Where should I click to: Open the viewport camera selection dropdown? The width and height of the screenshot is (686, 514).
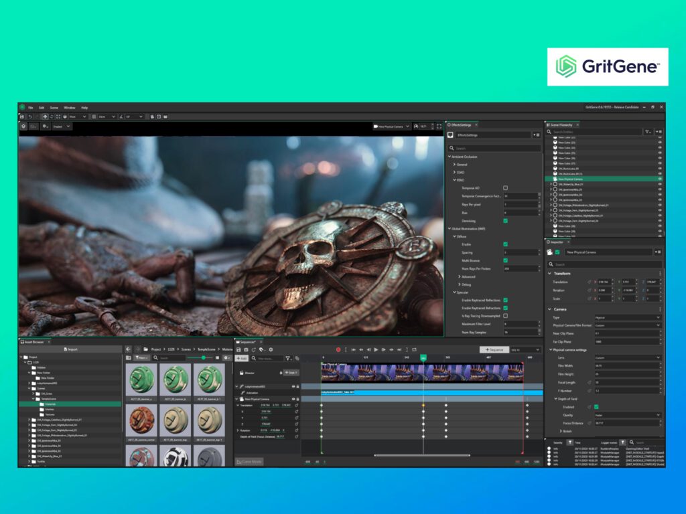pyautogui.click(x=391, y=126)
